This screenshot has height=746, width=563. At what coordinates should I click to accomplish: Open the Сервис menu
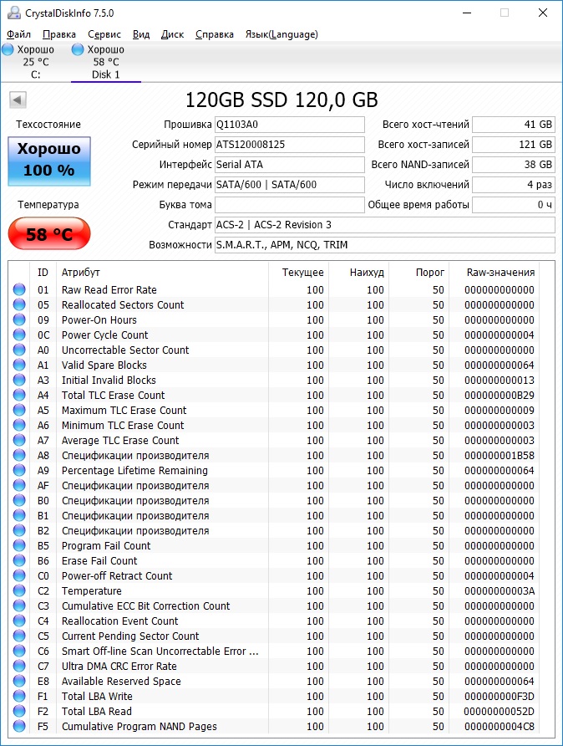tap(104, 34)
